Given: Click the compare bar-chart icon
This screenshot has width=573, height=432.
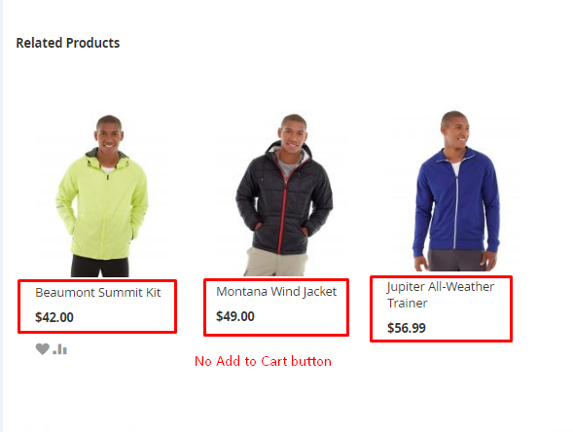Looking at the screenshot, I should pos(60,349).
